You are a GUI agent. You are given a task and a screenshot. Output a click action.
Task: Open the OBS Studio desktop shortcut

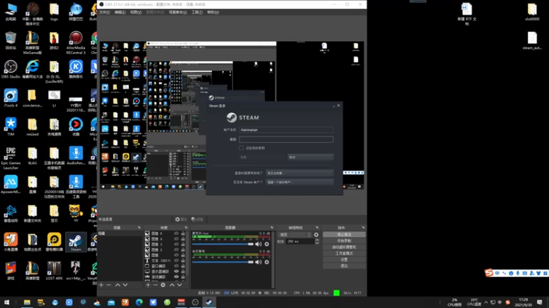pyautogui.click(x=10, y=70)
